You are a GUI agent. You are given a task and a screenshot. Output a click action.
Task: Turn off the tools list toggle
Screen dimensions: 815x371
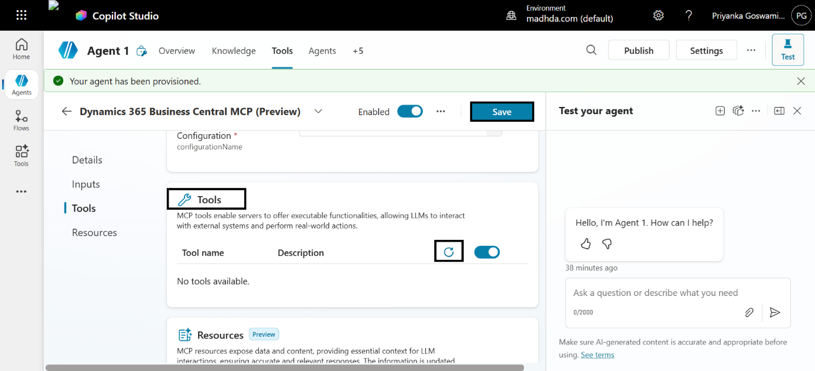[x=487, y=252]
